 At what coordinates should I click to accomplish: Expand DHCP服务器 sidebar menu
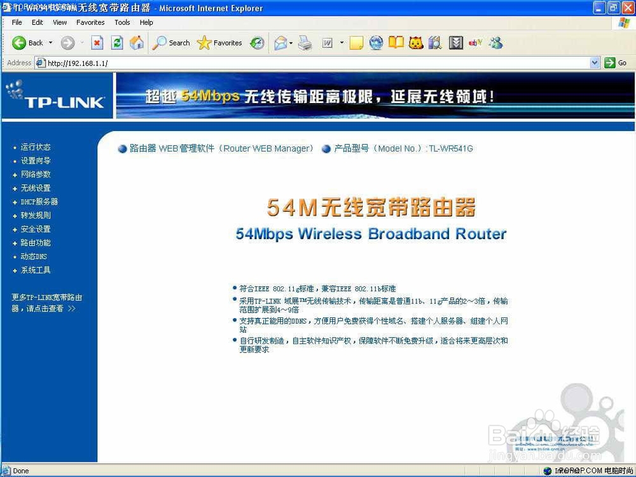(x=39, y=202)
